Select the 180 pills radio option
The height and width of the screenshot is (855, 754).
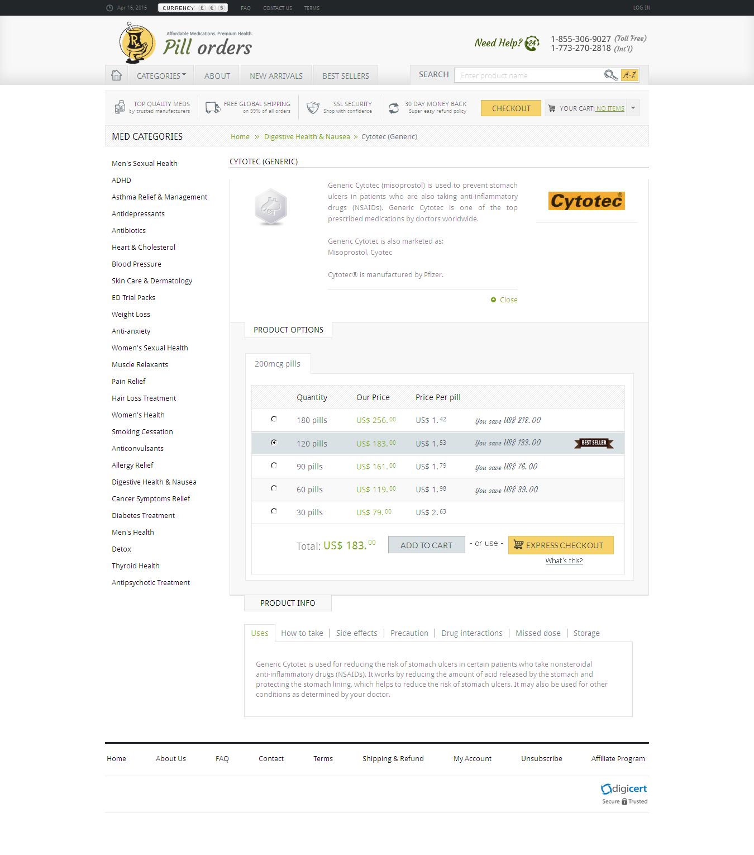coord(274,419)
